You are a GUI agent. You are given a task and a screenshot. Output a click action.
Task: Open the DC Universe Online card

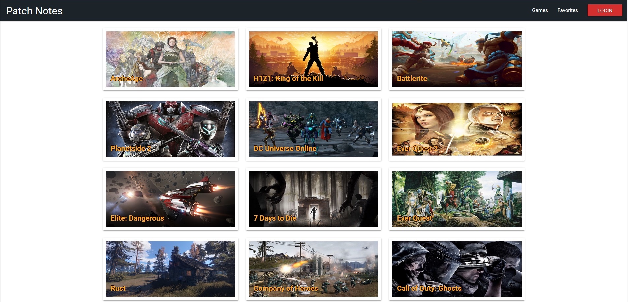(x=314, y=129)
